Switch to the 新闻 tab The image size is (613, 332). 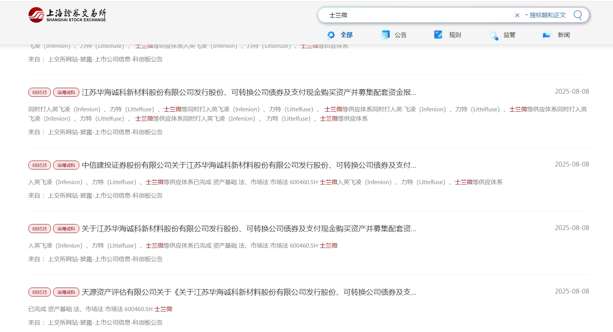pos(564,35)
